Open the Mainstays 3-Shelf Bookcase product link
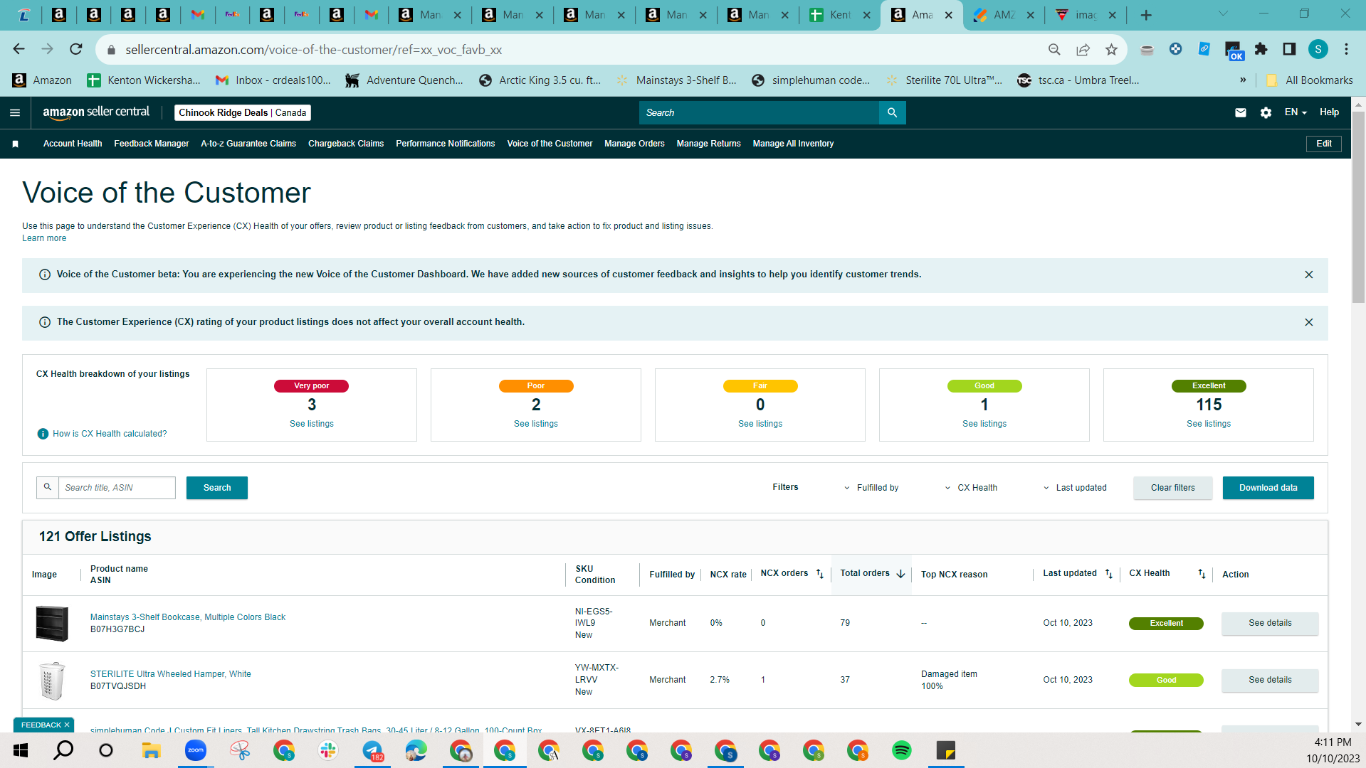The width and height of the screenshot is (1366, 768). point(188,617)
